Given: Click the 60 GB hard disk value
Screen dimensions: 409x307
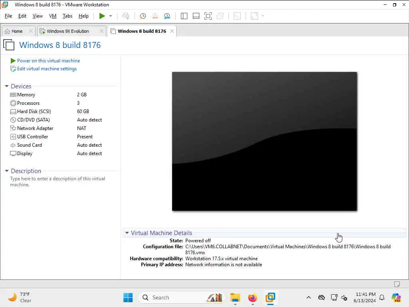Looking at the screenshot, I should (x=83, y=111).
